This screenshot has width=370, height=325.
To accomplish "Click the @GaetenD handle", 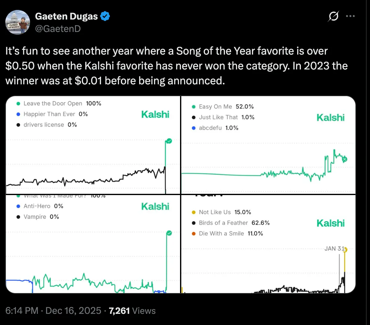I will coord(58,29).
